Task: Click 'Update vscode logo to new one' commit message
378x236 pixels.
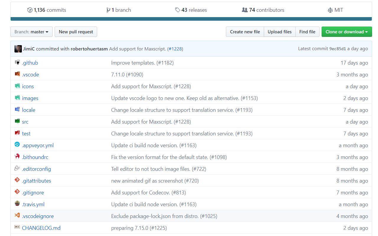Action: pos(185,98)
